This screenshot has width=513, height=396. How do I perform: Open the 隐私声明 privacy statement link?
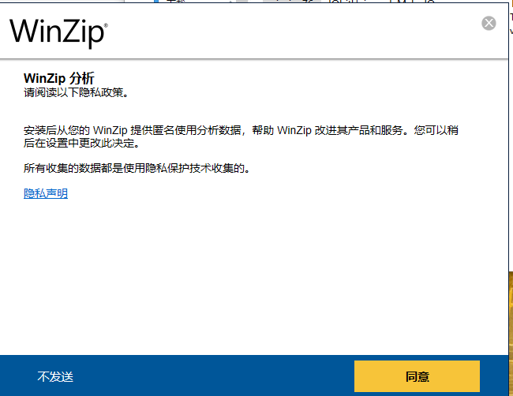coord(46,193)
